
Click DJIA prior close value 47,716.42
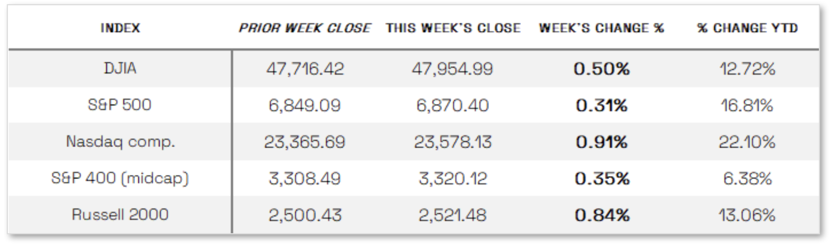[x=305, y=69]
